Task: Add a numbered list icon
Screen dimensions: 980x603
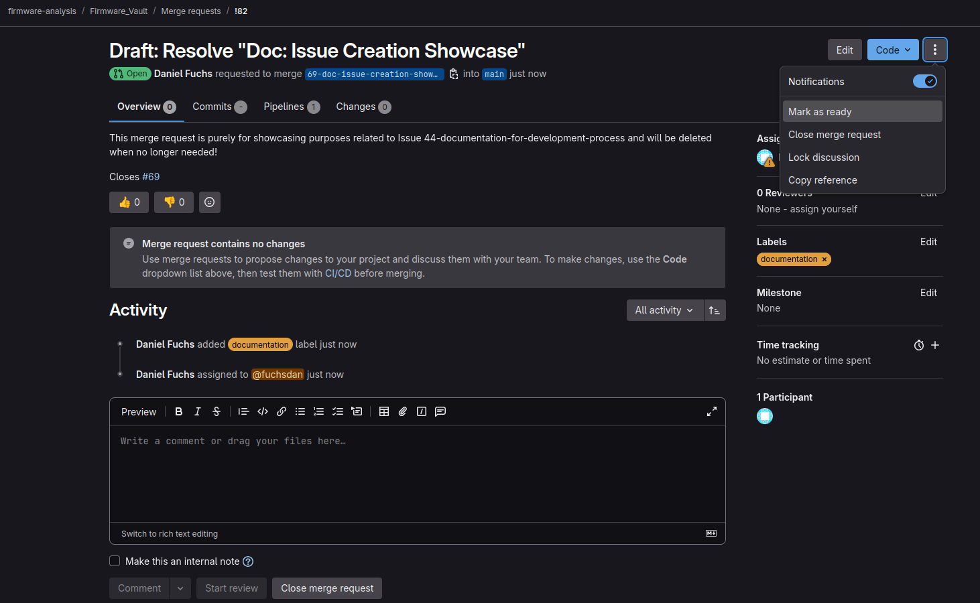Action: 319,411
